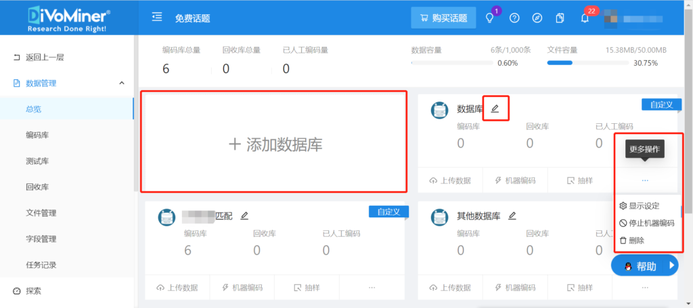Click 添加数据库 to add a database
Viewport: 693px width, 308px height.
point(274,144)
